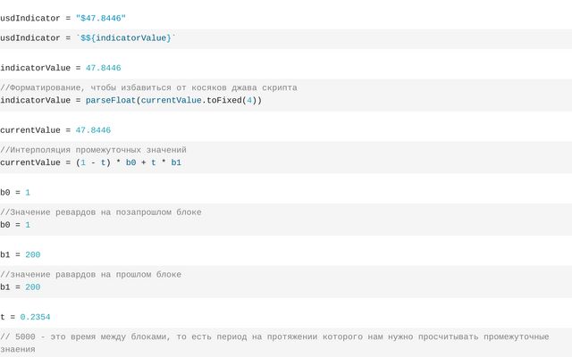Select the currentValue output 47.8446
The width and height of the screenshot is (572, 357).
(93, 130)
